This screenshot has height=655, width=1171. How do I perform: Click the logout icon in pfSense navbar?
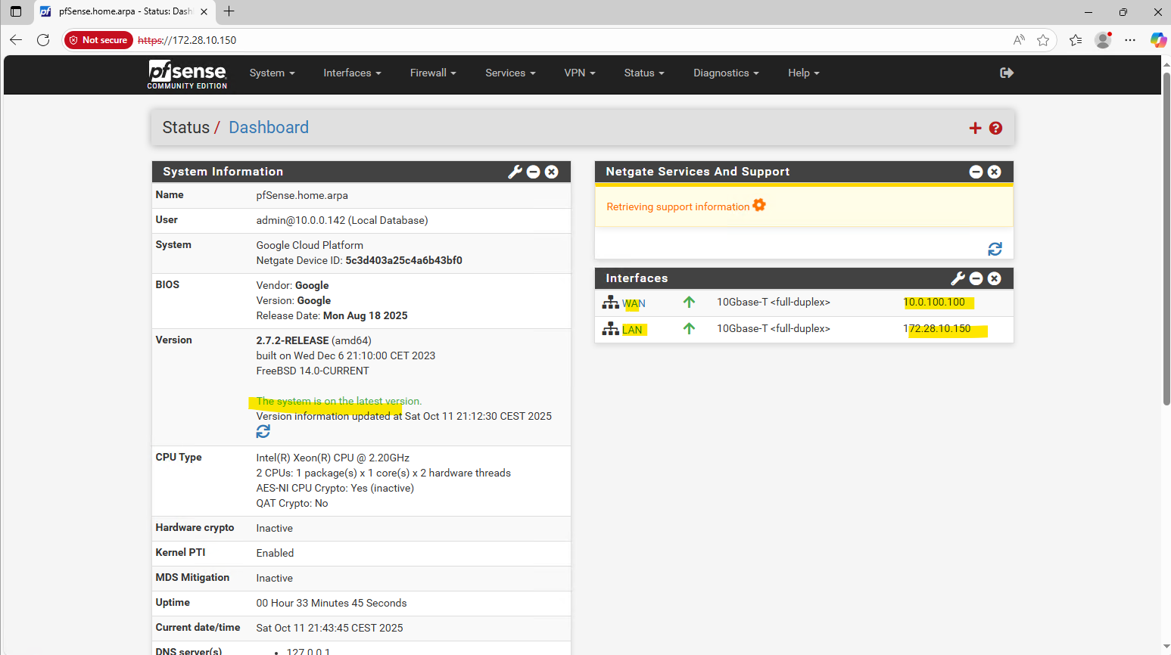click(x=1006, y=73)
